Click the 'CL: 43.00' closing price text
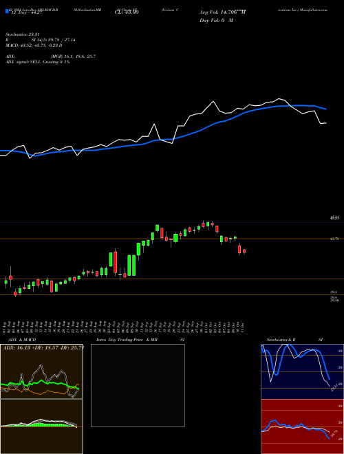 click(127, 12)
